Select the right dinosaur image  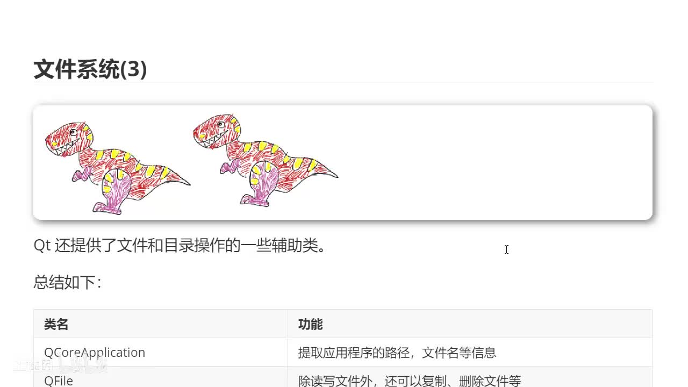[x=266, y=160]
